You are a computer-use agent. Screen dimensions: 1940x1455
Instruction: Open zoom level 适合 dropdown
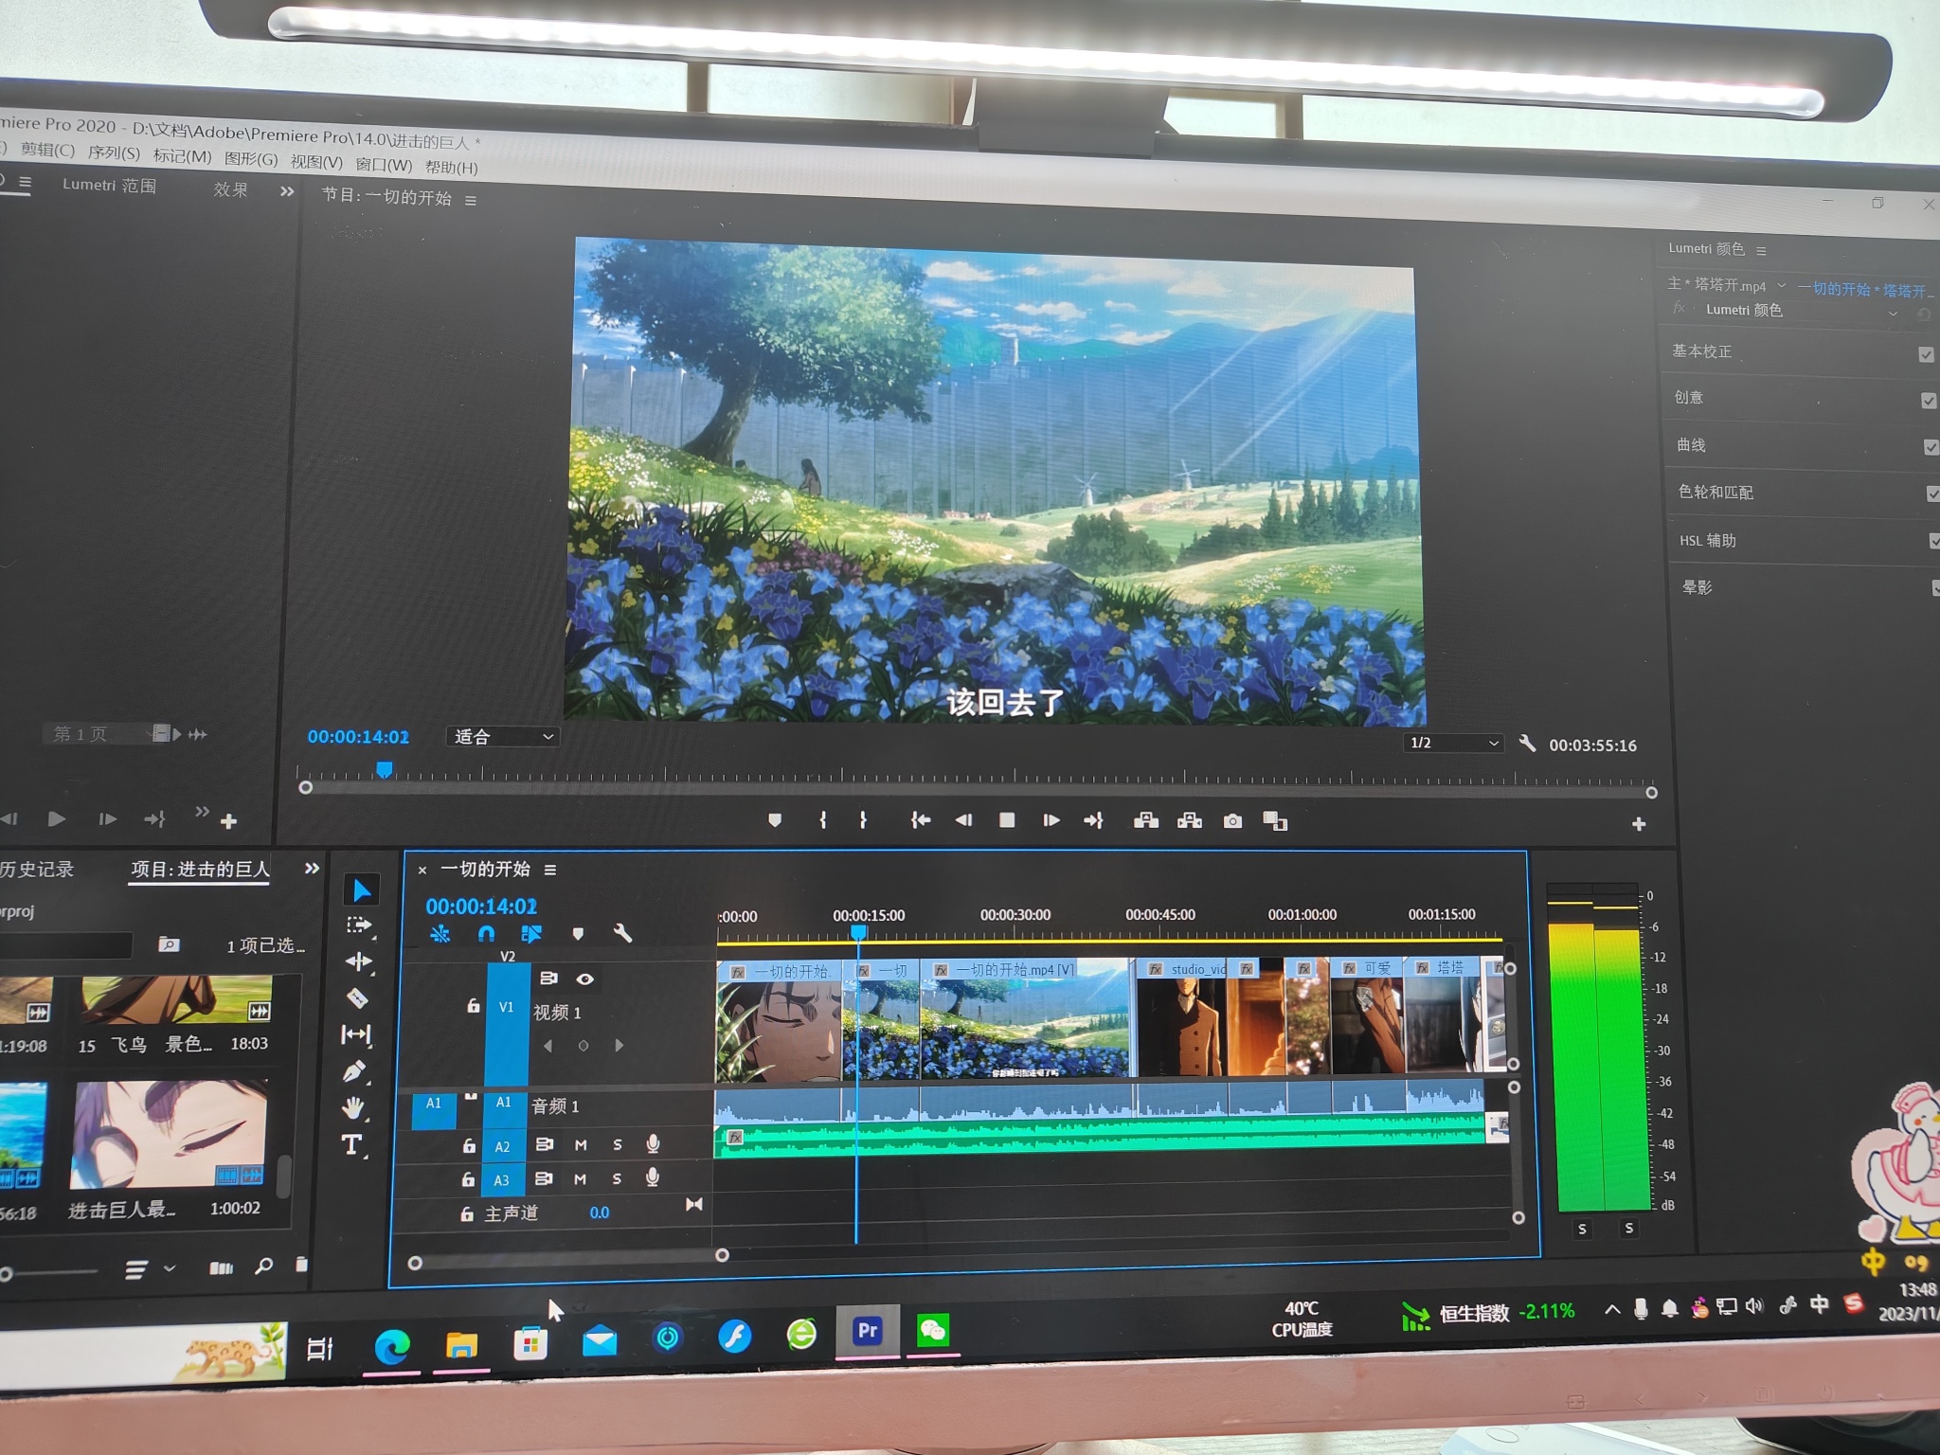pyautogui.click(x=502, y=737)
